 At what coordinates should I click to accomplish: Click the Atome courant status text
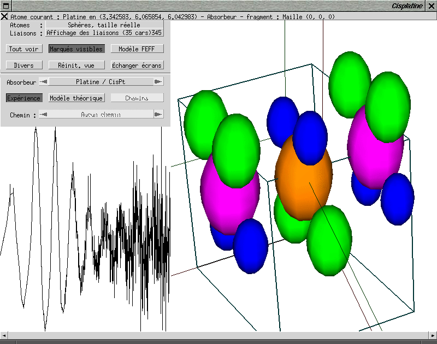pyautogui.click(x=173, y=17)
